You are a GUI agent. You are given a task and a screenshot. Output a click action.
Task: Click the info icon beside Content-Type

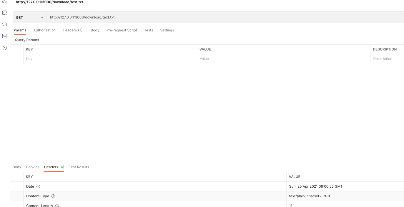(53, 196)
